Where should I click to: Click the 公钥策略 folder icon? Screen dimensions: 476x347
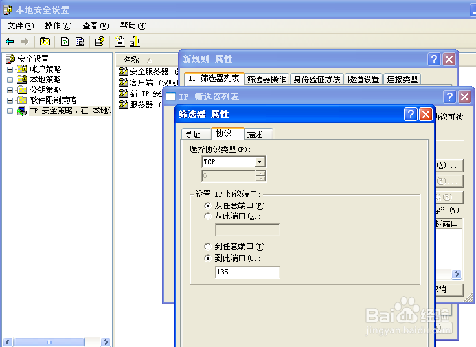coord(22,90)
